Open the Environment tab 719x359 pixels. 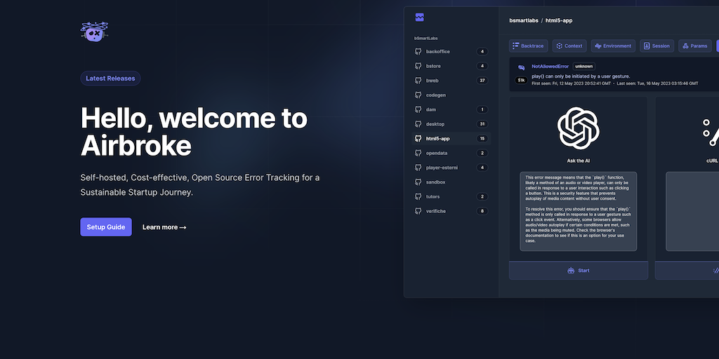(x=613, y=46)
